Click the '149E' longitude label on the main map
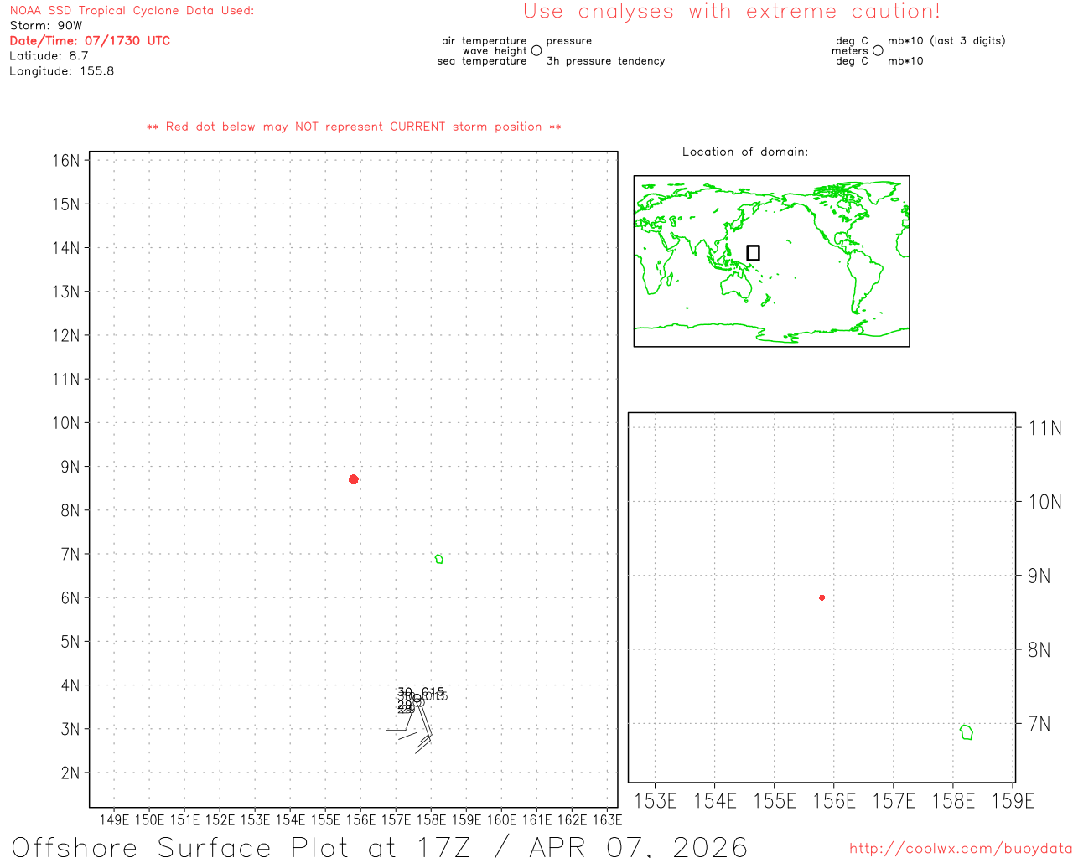Viewport: 1073px width, 858px height. click(115, 820)
